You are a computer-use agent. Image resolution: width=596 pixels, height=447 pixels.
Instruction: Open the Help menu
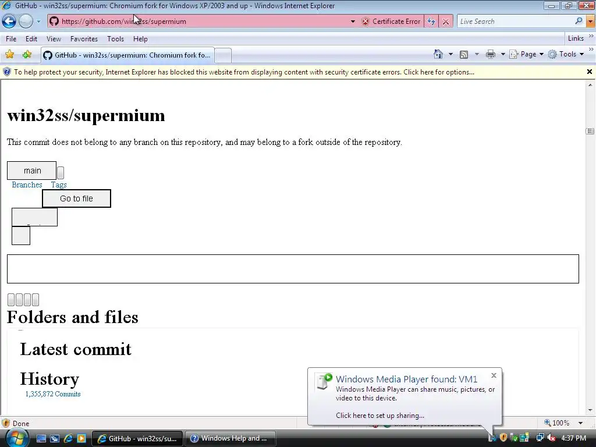pyautogui.click(x=140, y=39)
